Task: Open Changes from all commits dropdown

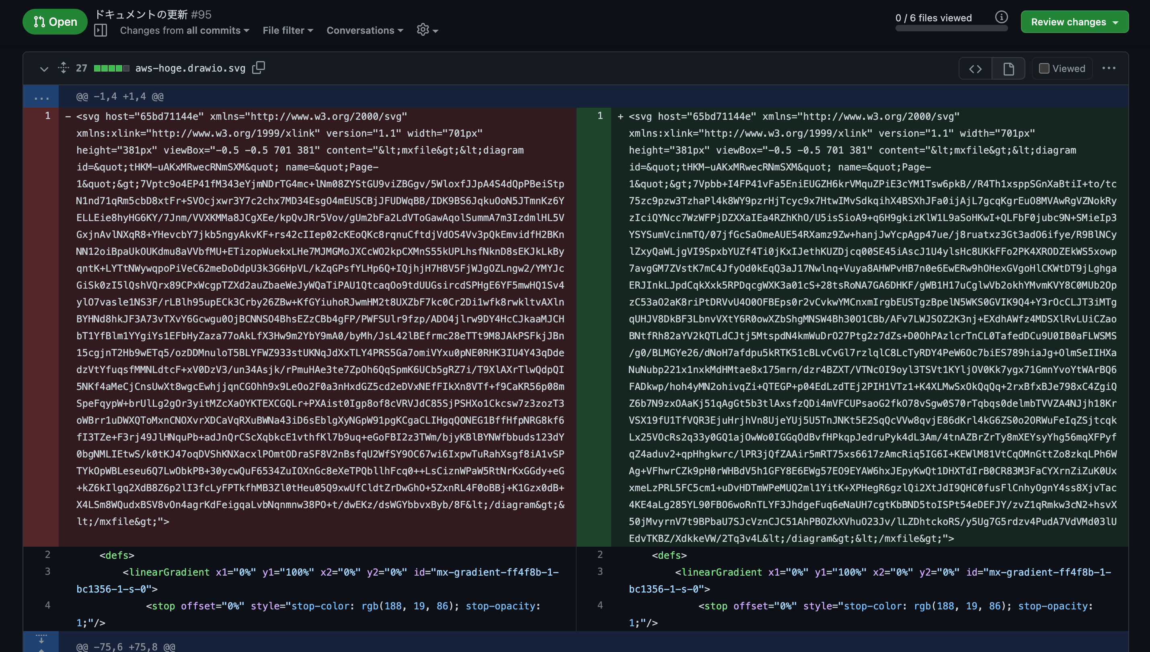Action: [185, 31]
